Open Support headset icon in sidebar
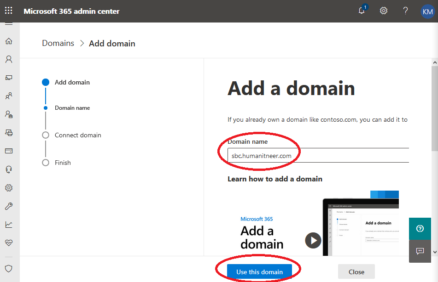Image resolution: width=438 pixels, height=282 pixels. coord(9,169)
